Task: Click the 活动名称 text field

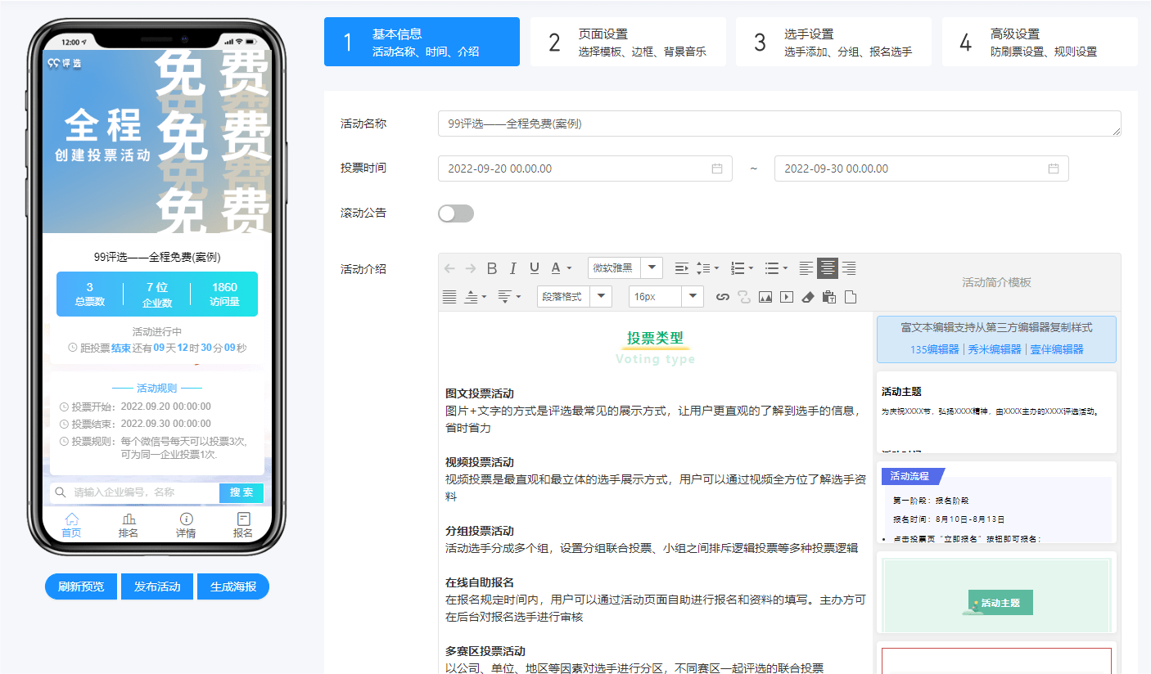Action: pyautogui.click(x=779, y=124)
